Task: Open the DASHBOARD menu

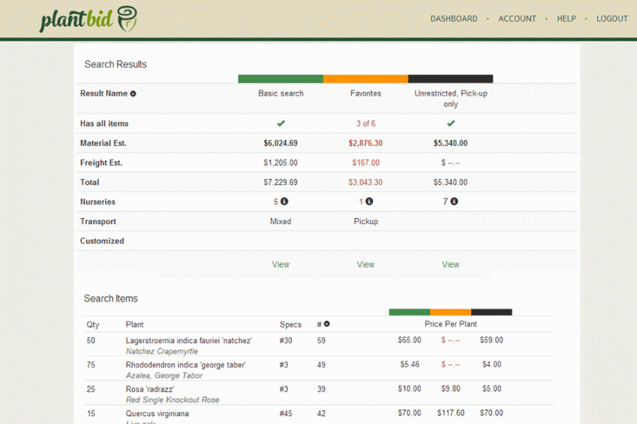Action: 454,18
